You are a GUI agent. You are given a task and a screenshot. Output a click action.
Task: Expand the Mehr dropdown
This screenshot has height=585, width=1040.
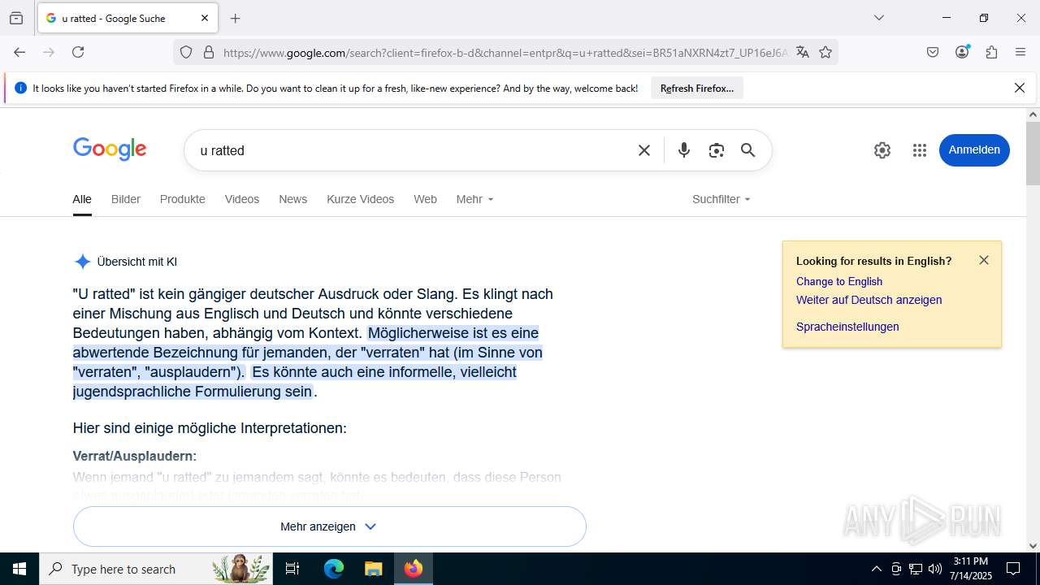pyautogui.click(x=474, y=199)
